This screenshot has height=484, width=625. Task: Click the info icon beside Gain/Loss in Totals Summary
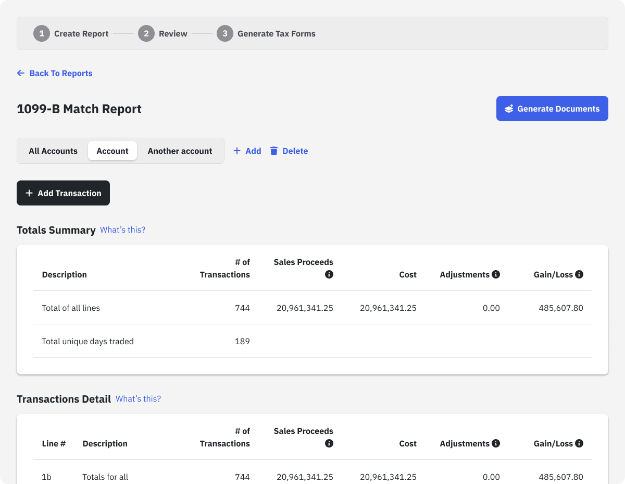(x=579, y=274)
